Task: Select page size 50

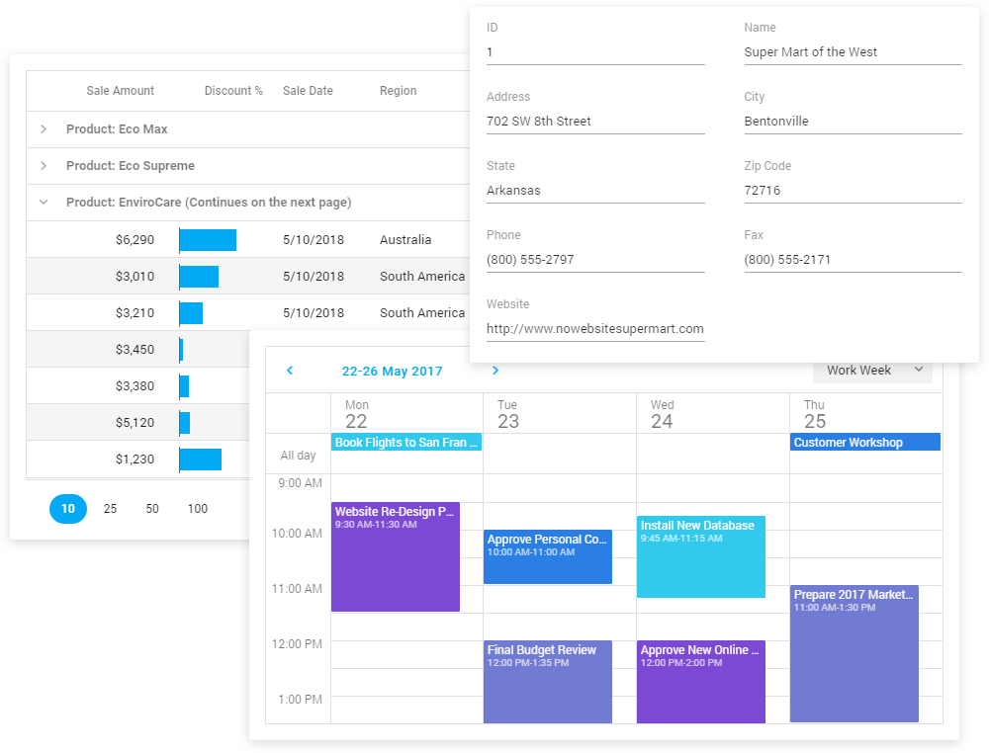Action: tap(152, 508)
